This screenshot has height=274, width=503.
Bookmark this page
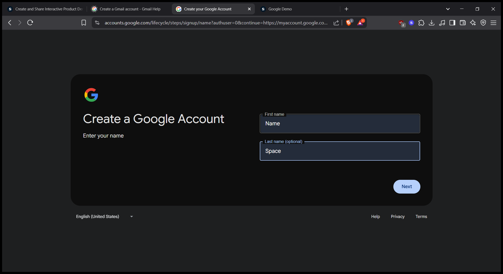pyautogui.click(x=84, y=23)
